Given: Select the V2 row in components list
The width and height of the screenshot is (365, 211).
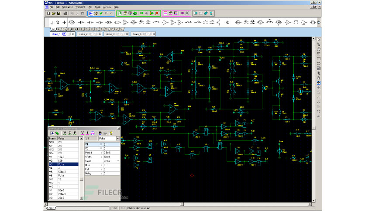Looking at the screenshot, I should pos(64,161).
